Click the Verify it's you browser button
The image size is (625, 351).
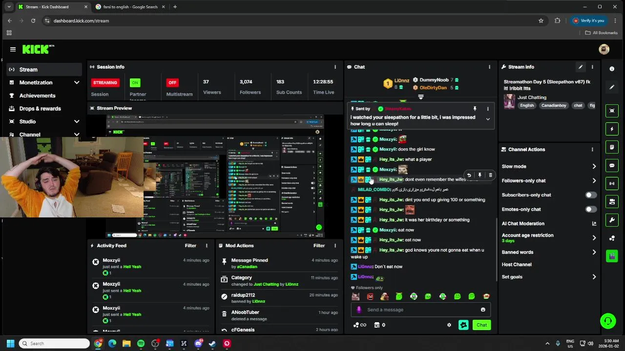pyautogui.click(x=589, y=20)
